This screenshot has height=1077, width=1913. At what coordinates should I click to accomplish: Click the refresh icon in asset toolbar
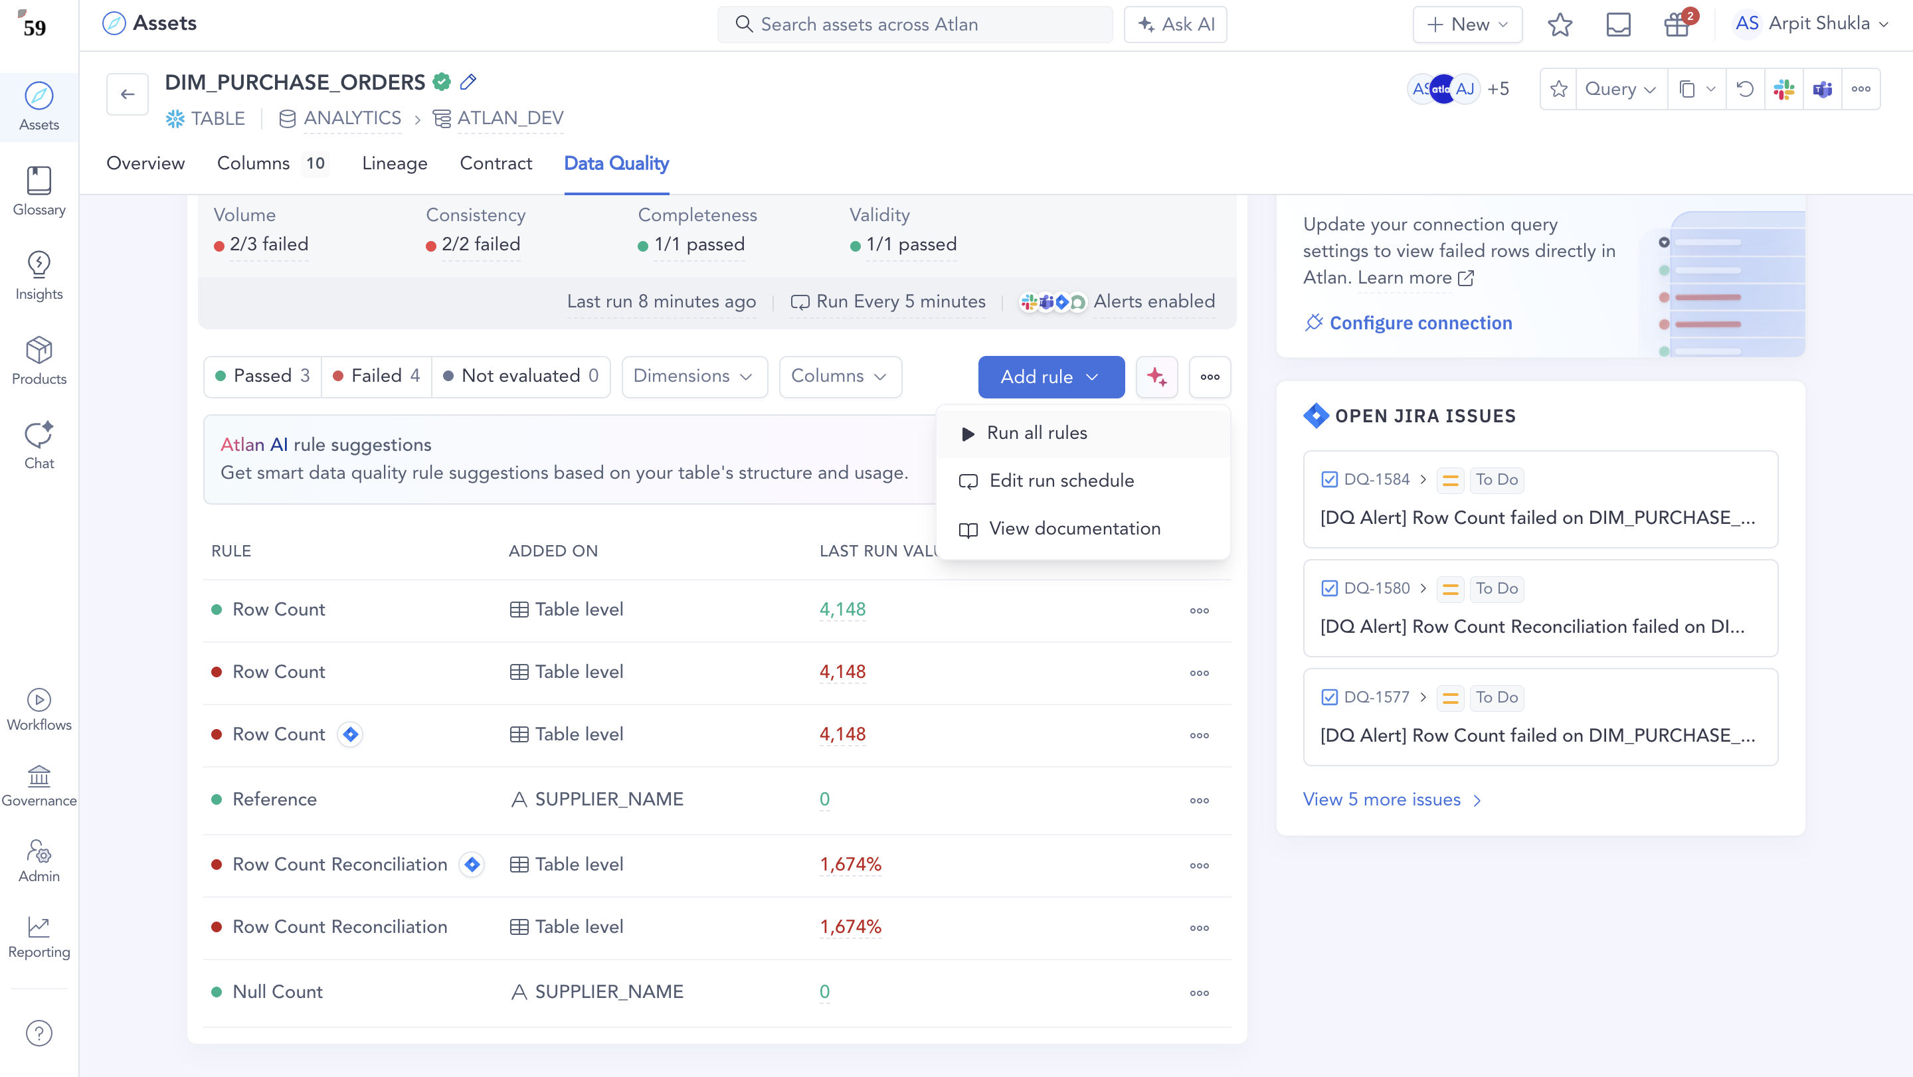(x=1744, y=89)
